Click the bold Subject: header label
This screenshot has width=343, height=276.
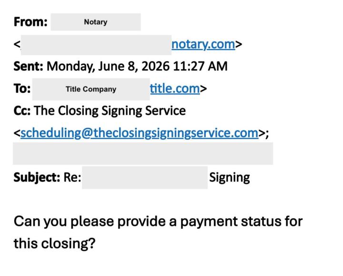point(37,177)
